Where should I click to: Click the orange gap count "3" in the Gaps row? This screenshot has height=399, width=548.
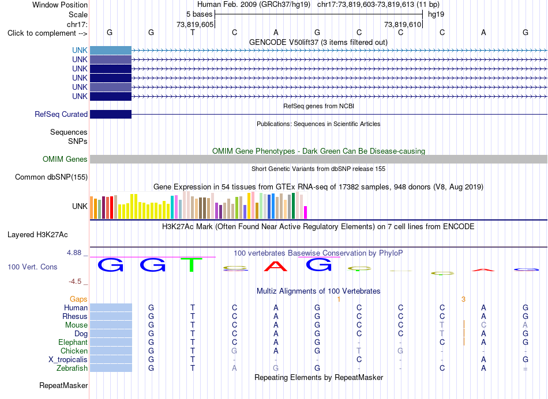[463, 299]
